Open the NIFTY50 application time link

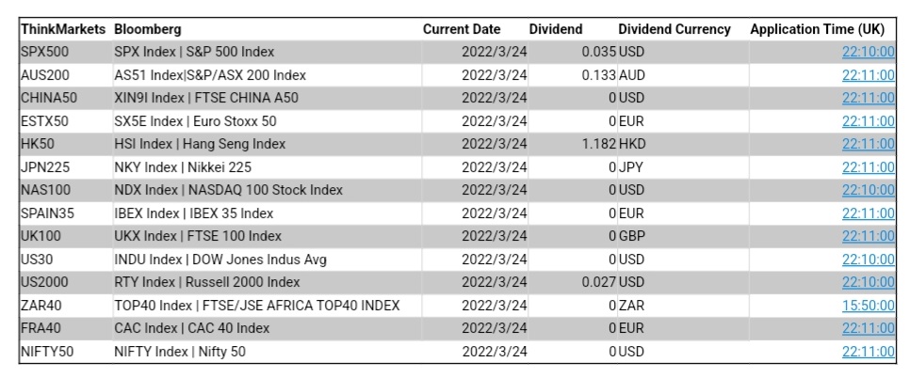point(868,352)
